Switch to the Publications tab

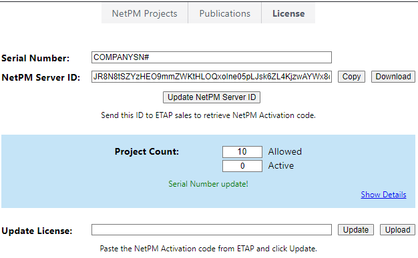(x=225, y=13)
